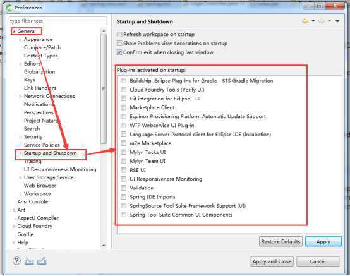Viewport: 350px width, 276px height.
Task: Check UI Responsiveness Monitoring plug-in checkbox
Action: [x=123, y=179]
